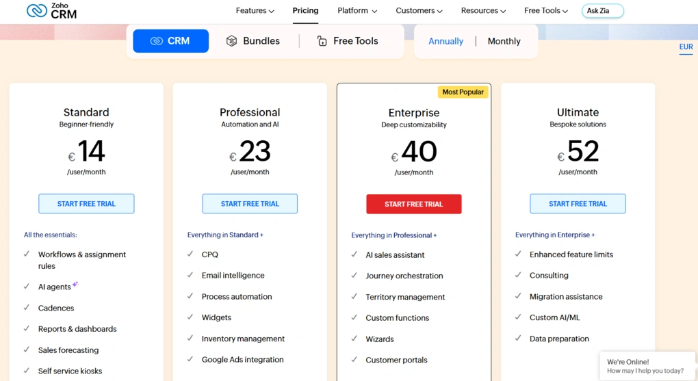698x381 pixels.
Task: Expand the Customers dropdown menu
Action: 419,11
